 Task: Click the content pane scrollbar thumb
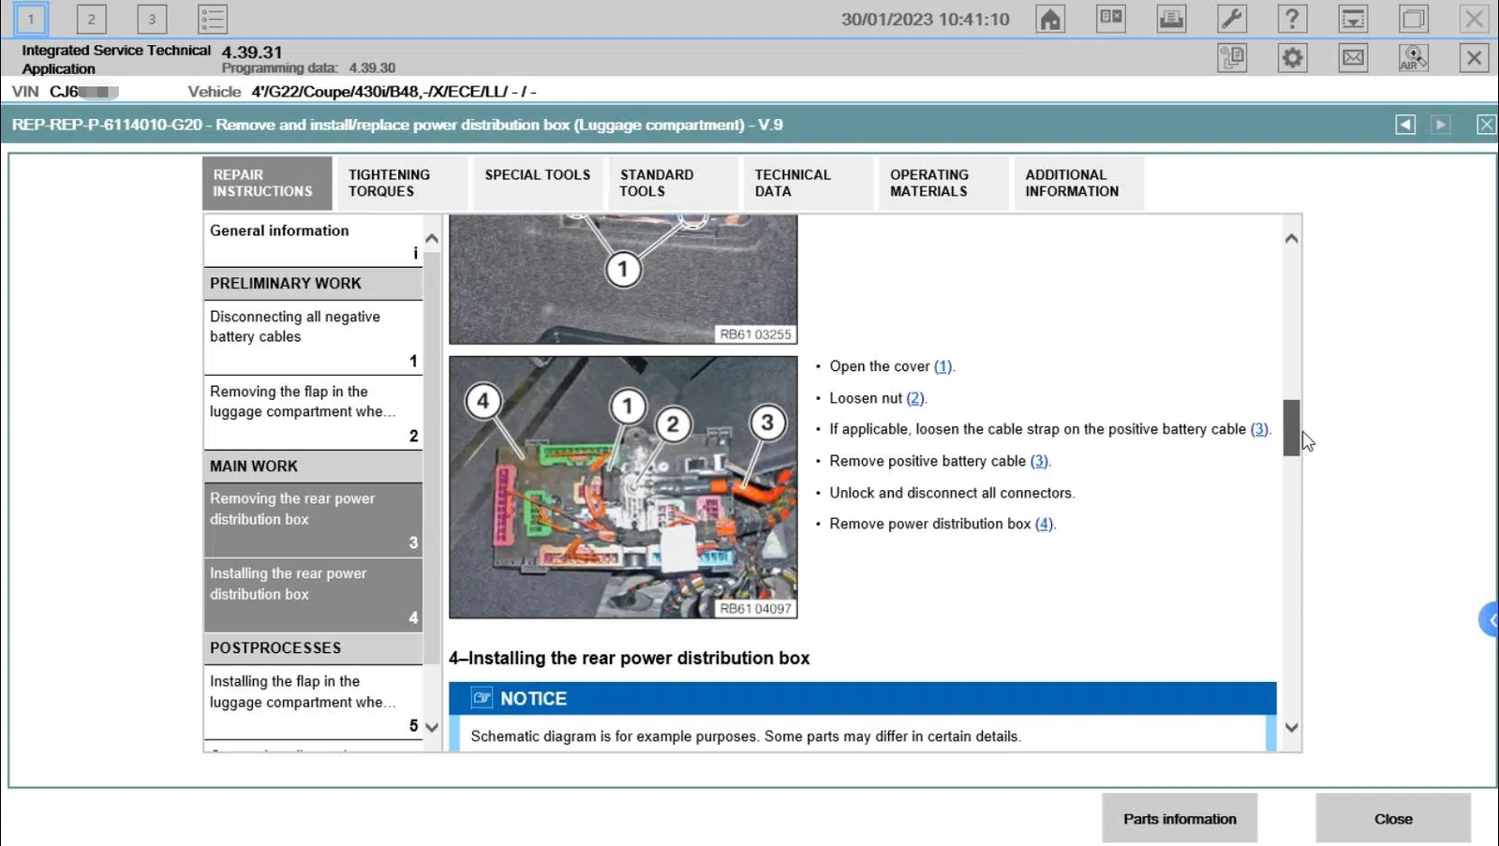coord(1291,427)
